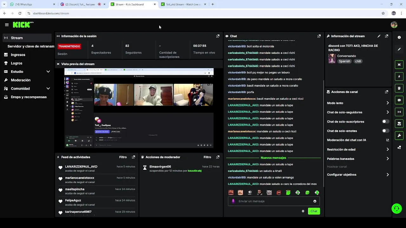The image size is (406, 228).
Task: Switch to the WhatsApp browser tab
Action: [32, 4]
